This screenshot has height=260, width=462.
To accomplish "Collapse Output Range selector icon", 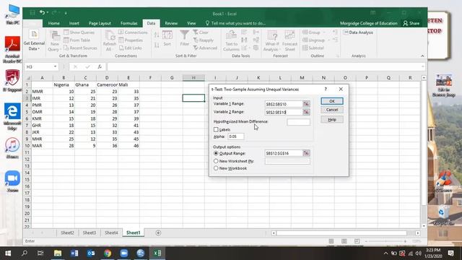I will point(306,153).
